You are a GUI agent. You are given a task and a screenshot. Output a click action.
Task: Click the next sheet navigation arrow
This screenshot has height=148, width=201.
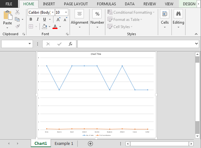pos(18,143)
